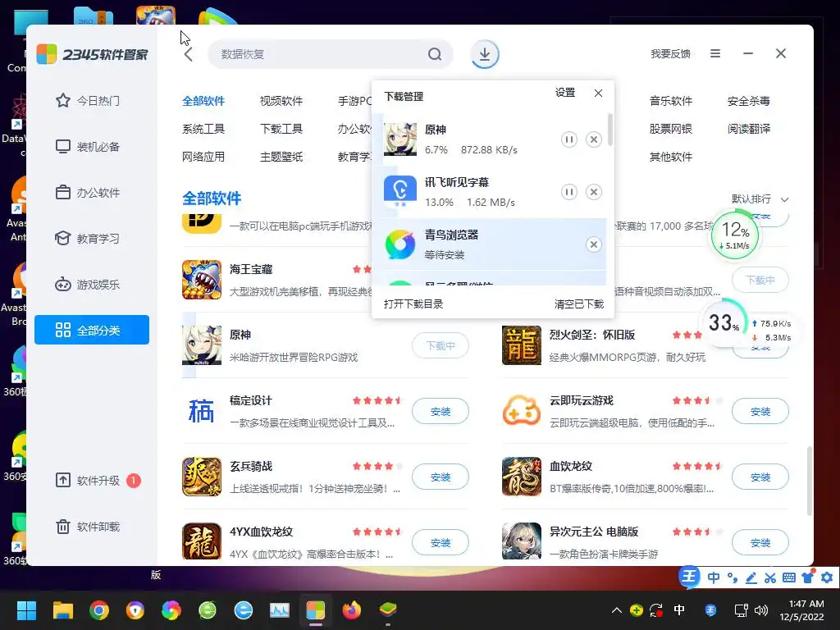Click IME toolbar scissors icon
The height and width of the screenshot is (630, 840).
point(769,578)
